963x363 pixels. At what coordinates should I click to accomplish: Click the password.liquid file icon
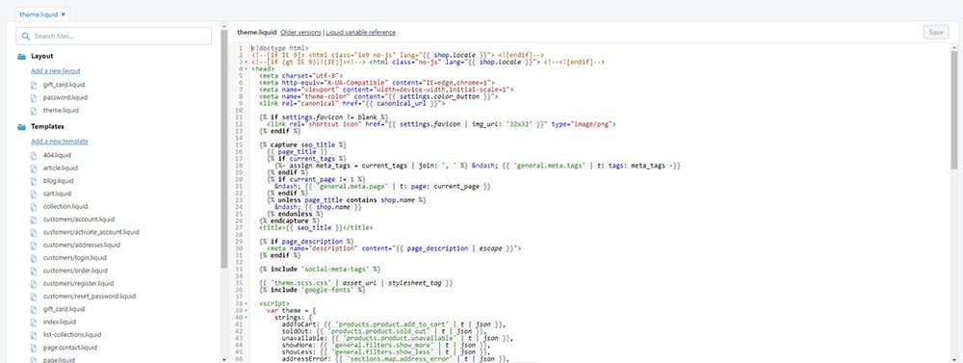[x=35, y=97]
